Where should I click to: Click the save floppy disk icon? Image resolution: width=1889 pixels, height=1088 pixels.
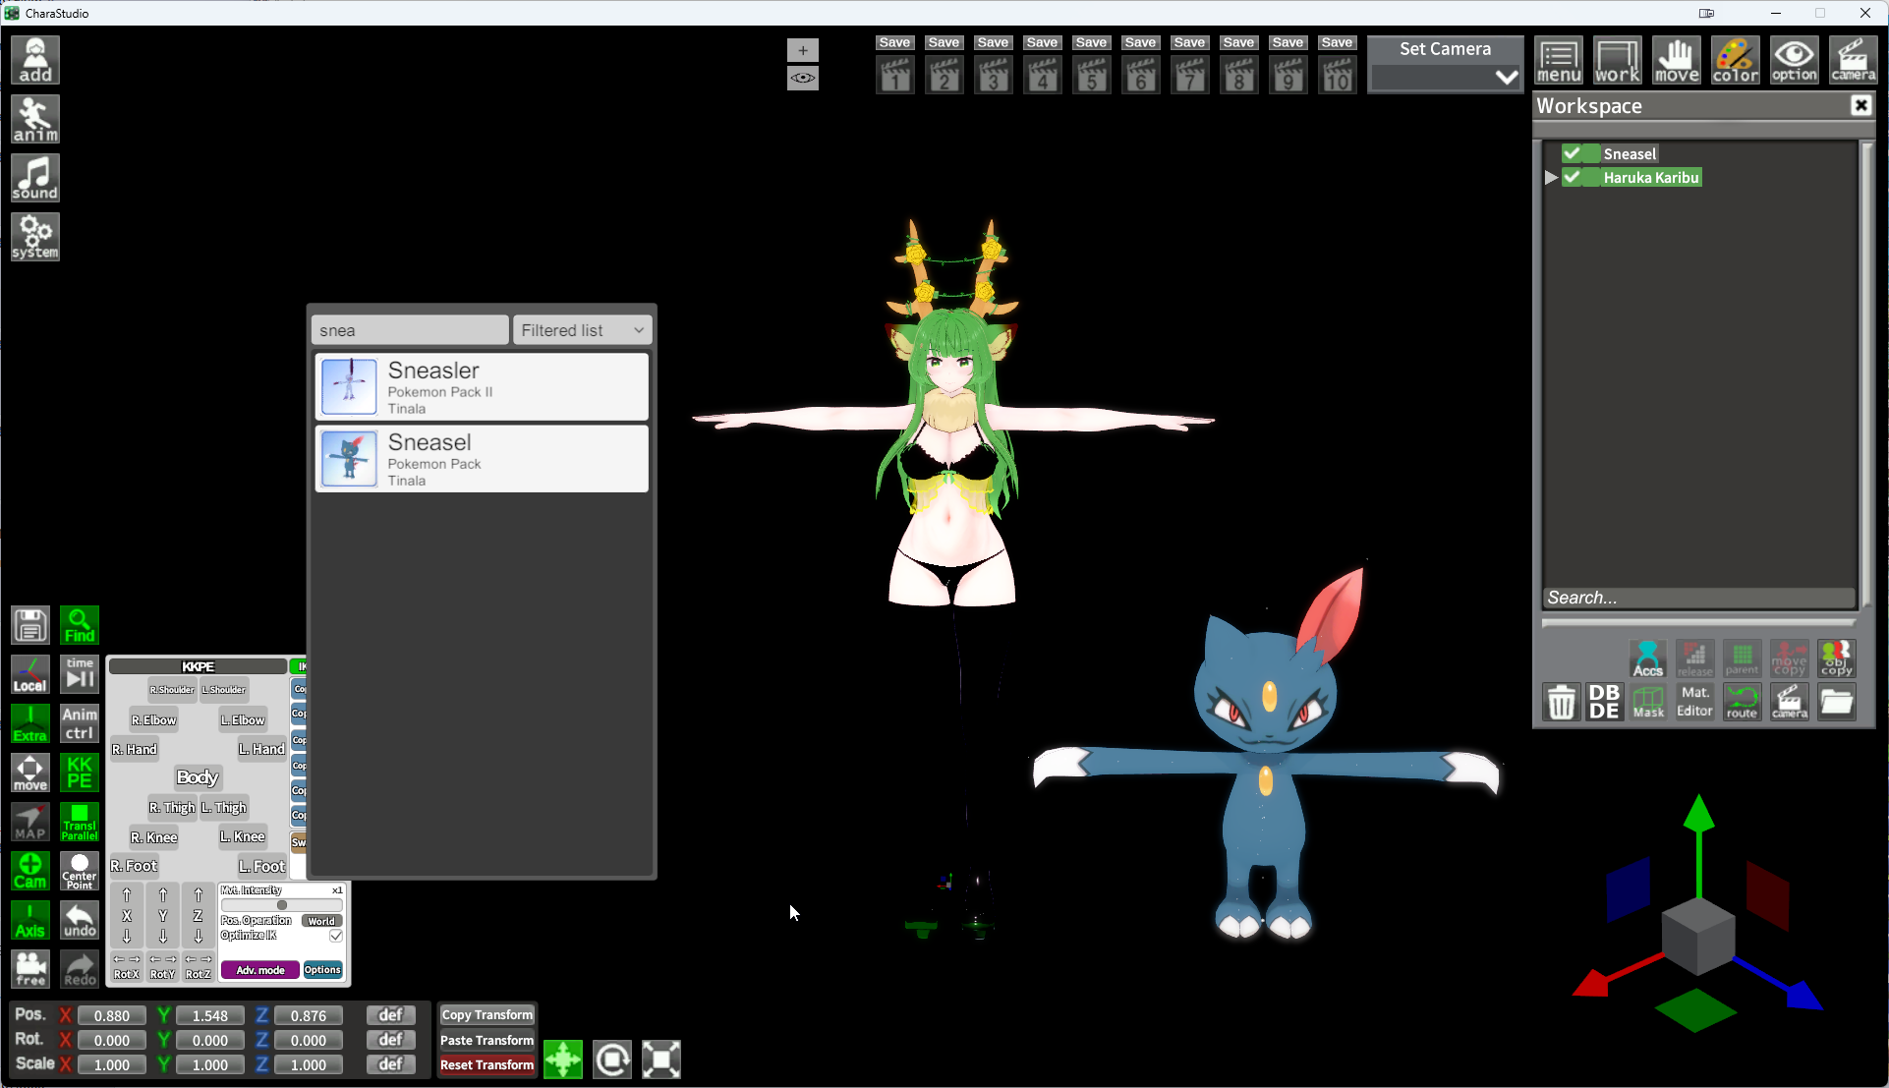click(30, 625)
